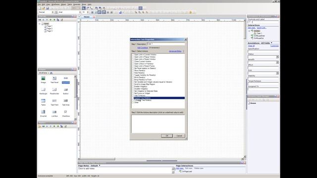Open the Help menu
This screenshot has width=317, height=178.
tap(89, 4)
